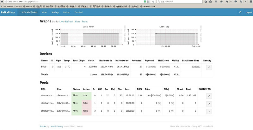Switch to the third pool with checkmark
Image resolution: width=253 pixels, height=130 pixels.
209,111
